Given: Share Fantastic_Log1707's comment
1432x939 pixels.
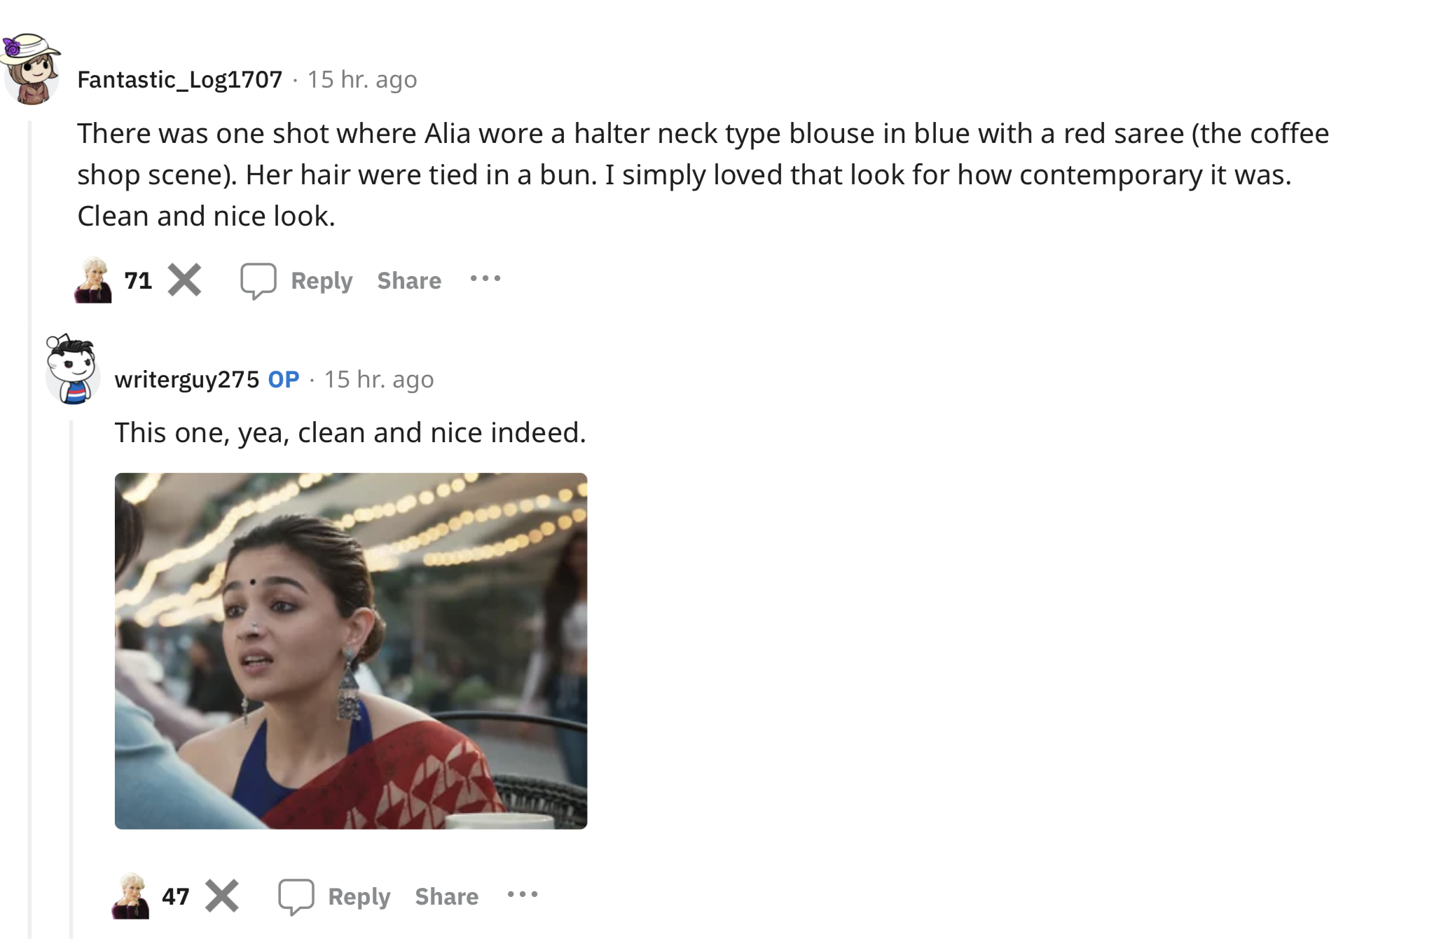Looking at the screenshot, I should click(x=409, y=280).
